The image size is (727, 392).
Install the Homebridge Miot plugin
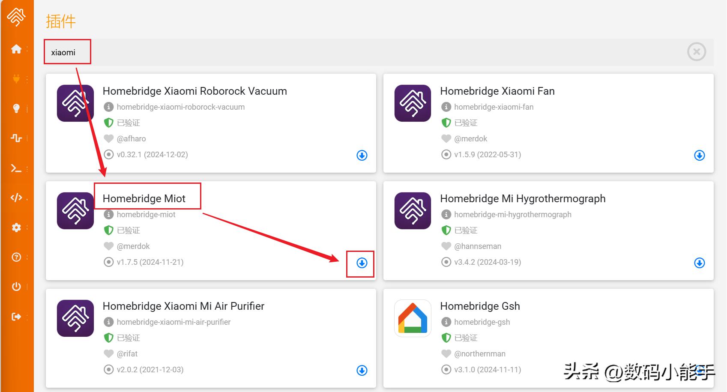click(x=362, y=263)
